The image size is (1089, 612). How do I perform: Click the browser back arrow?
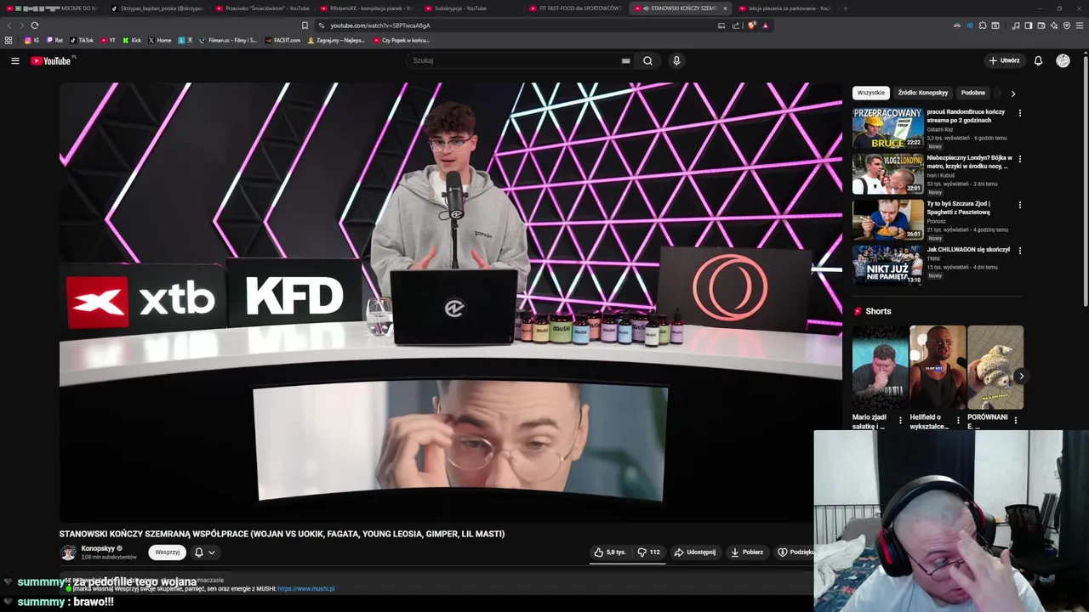click(9, 25)
